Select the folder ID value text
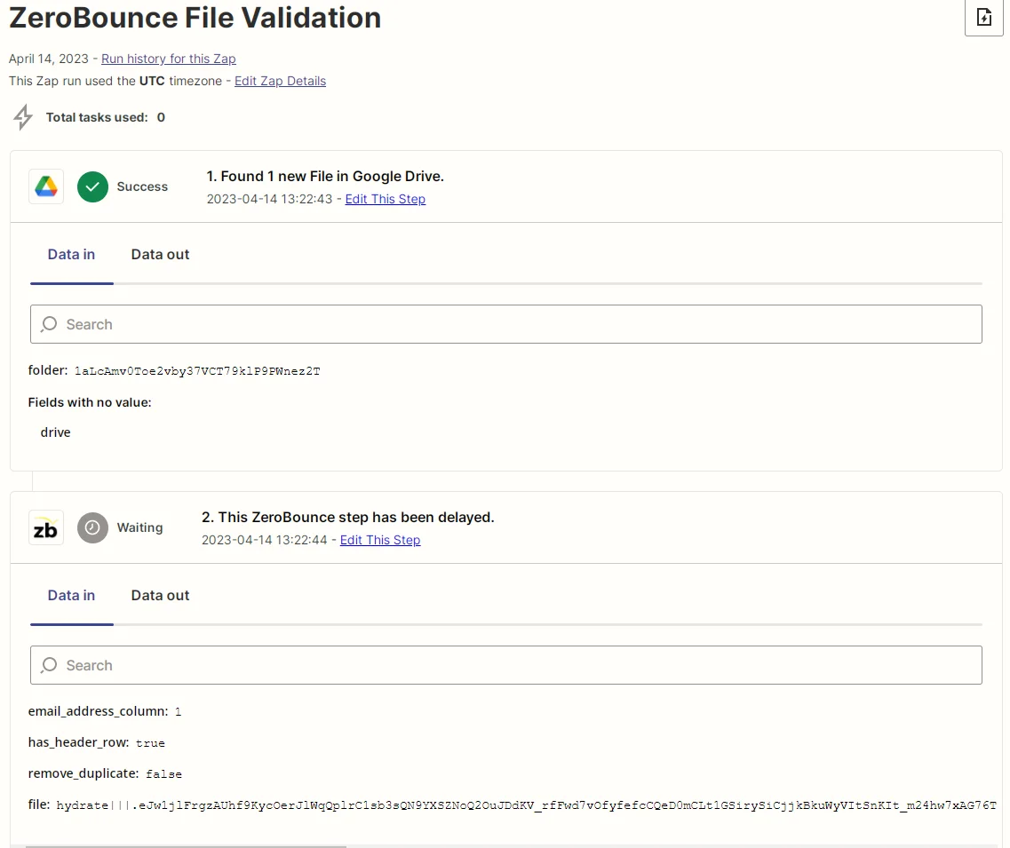 pyautogui.click(x=195, y=370)
